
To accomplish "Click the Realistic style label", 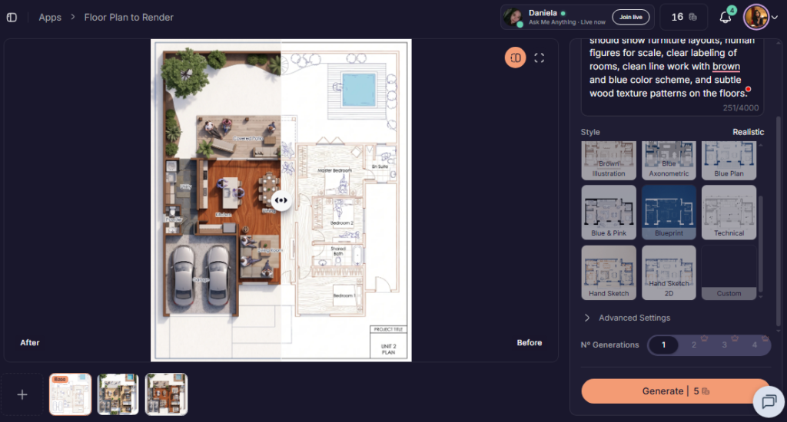I will tap(748, 132).
